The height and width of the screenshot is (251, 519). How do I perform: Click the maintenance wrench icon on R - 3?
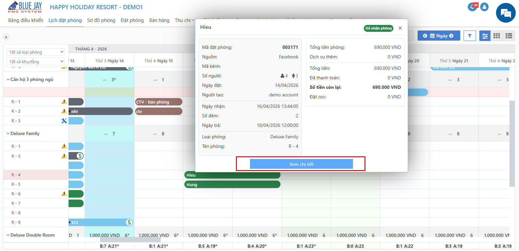tap(64, 121)
